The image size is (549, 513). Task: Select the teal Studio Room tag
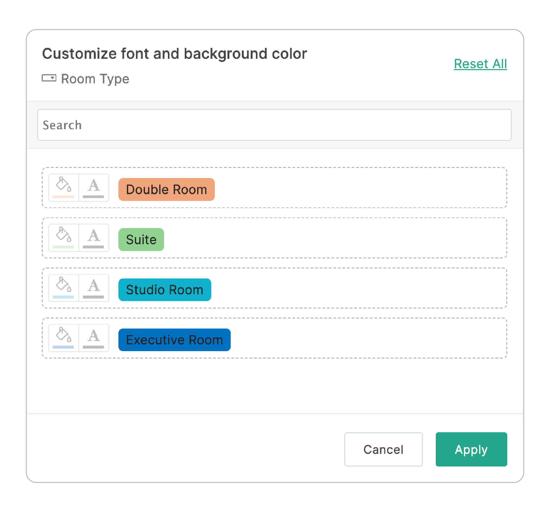(x=165, y=290)
